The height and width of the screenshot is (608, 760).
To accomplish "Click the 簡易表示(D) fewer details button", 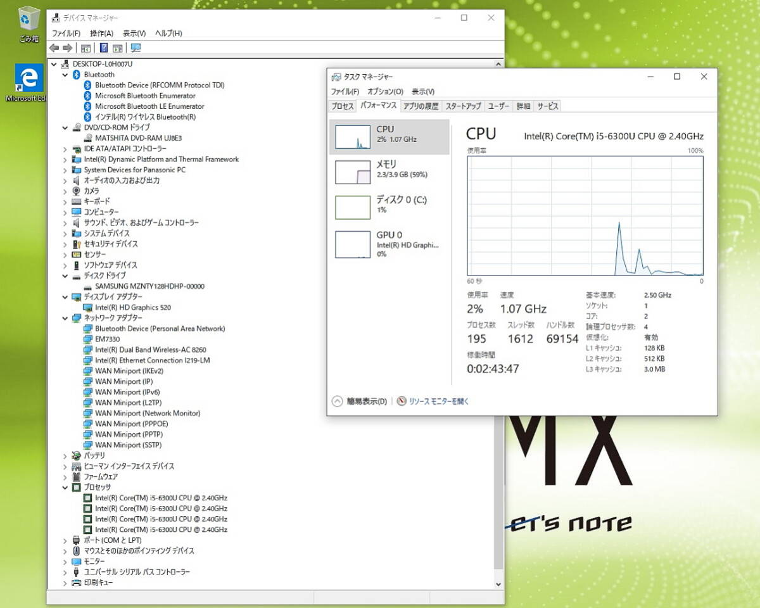I will tap(360, 402).
